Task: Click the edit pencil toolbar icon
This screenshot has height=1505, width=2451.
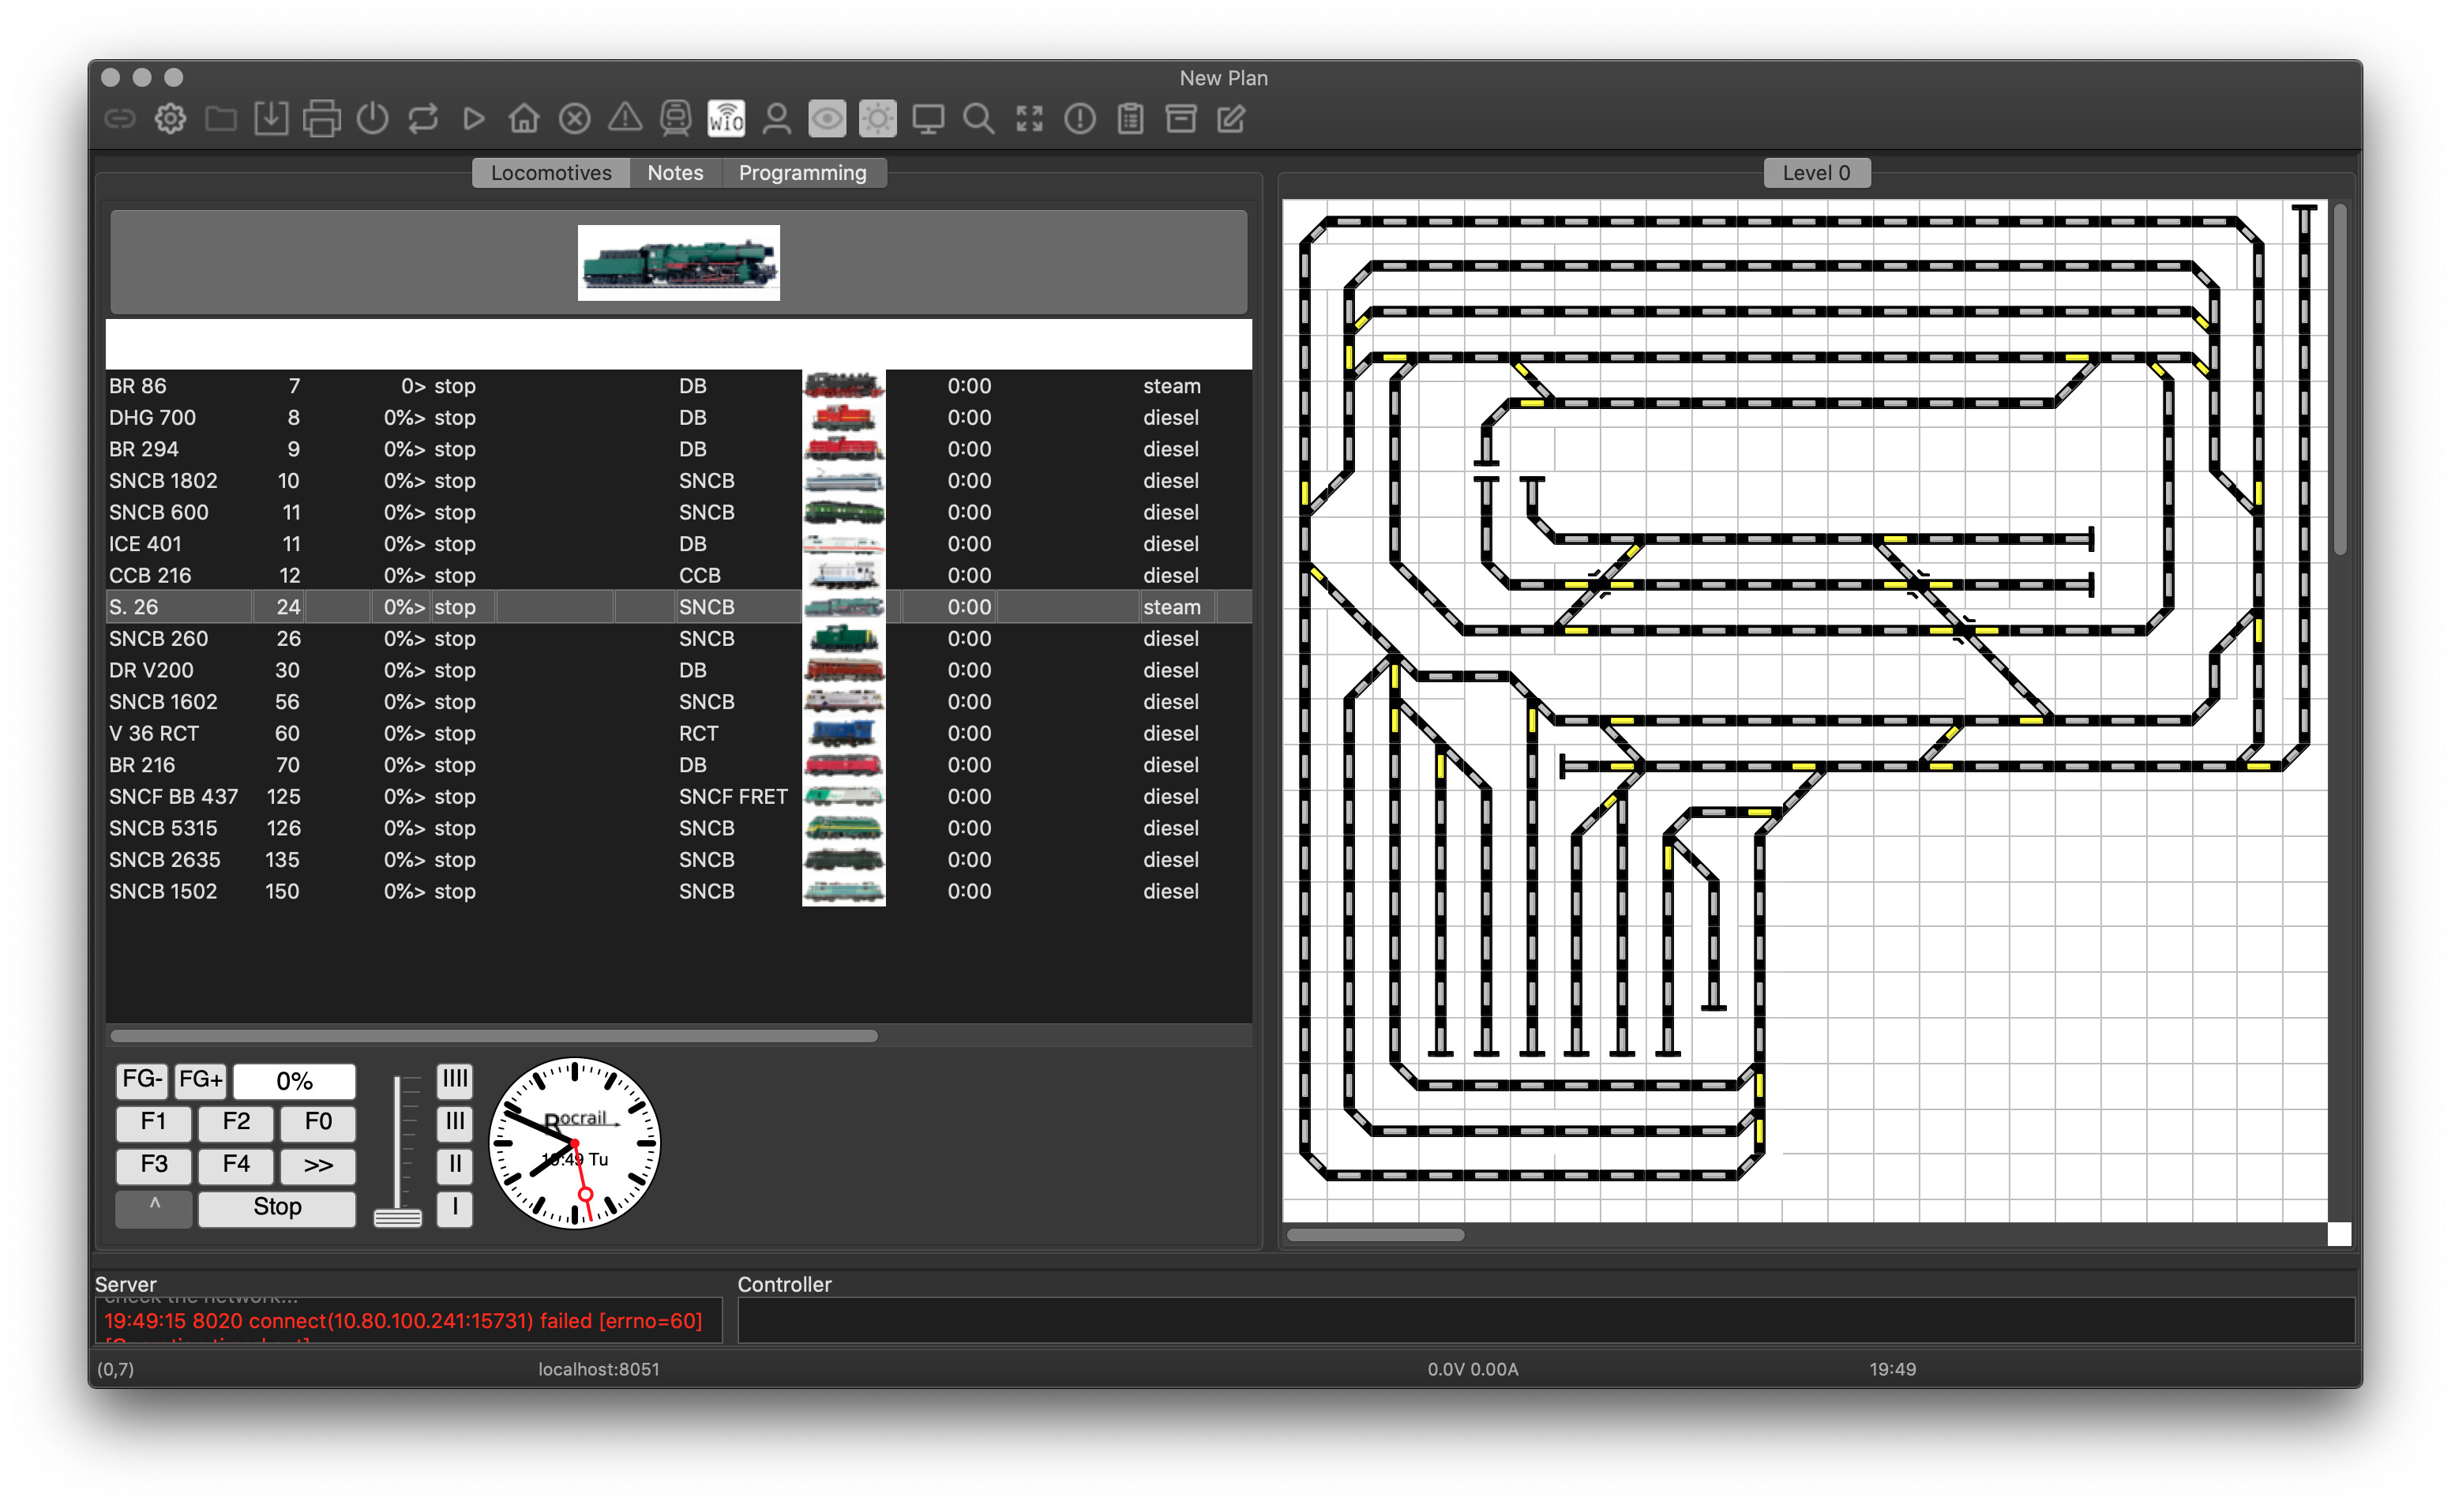Action: pos(1231,118)
